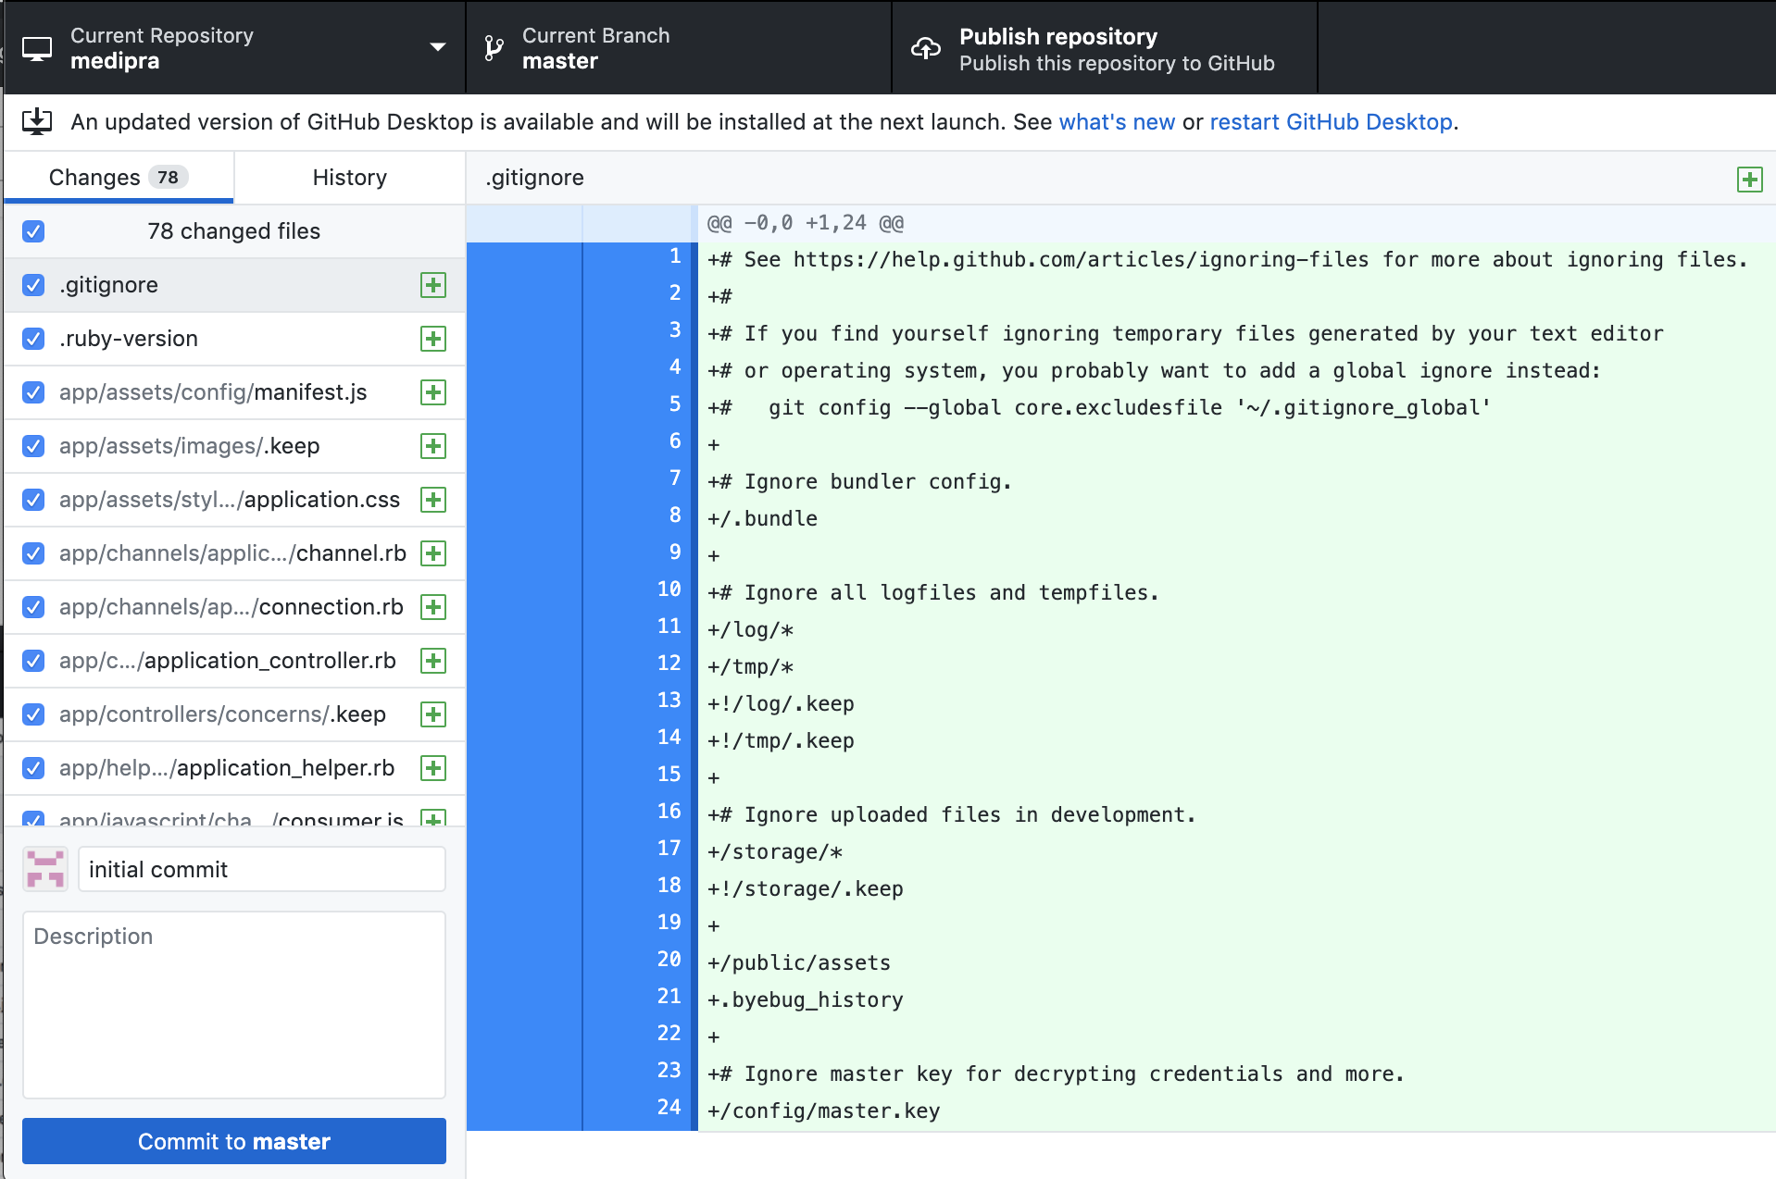
Task: Select the Changes tab
Action: (119, 177)
